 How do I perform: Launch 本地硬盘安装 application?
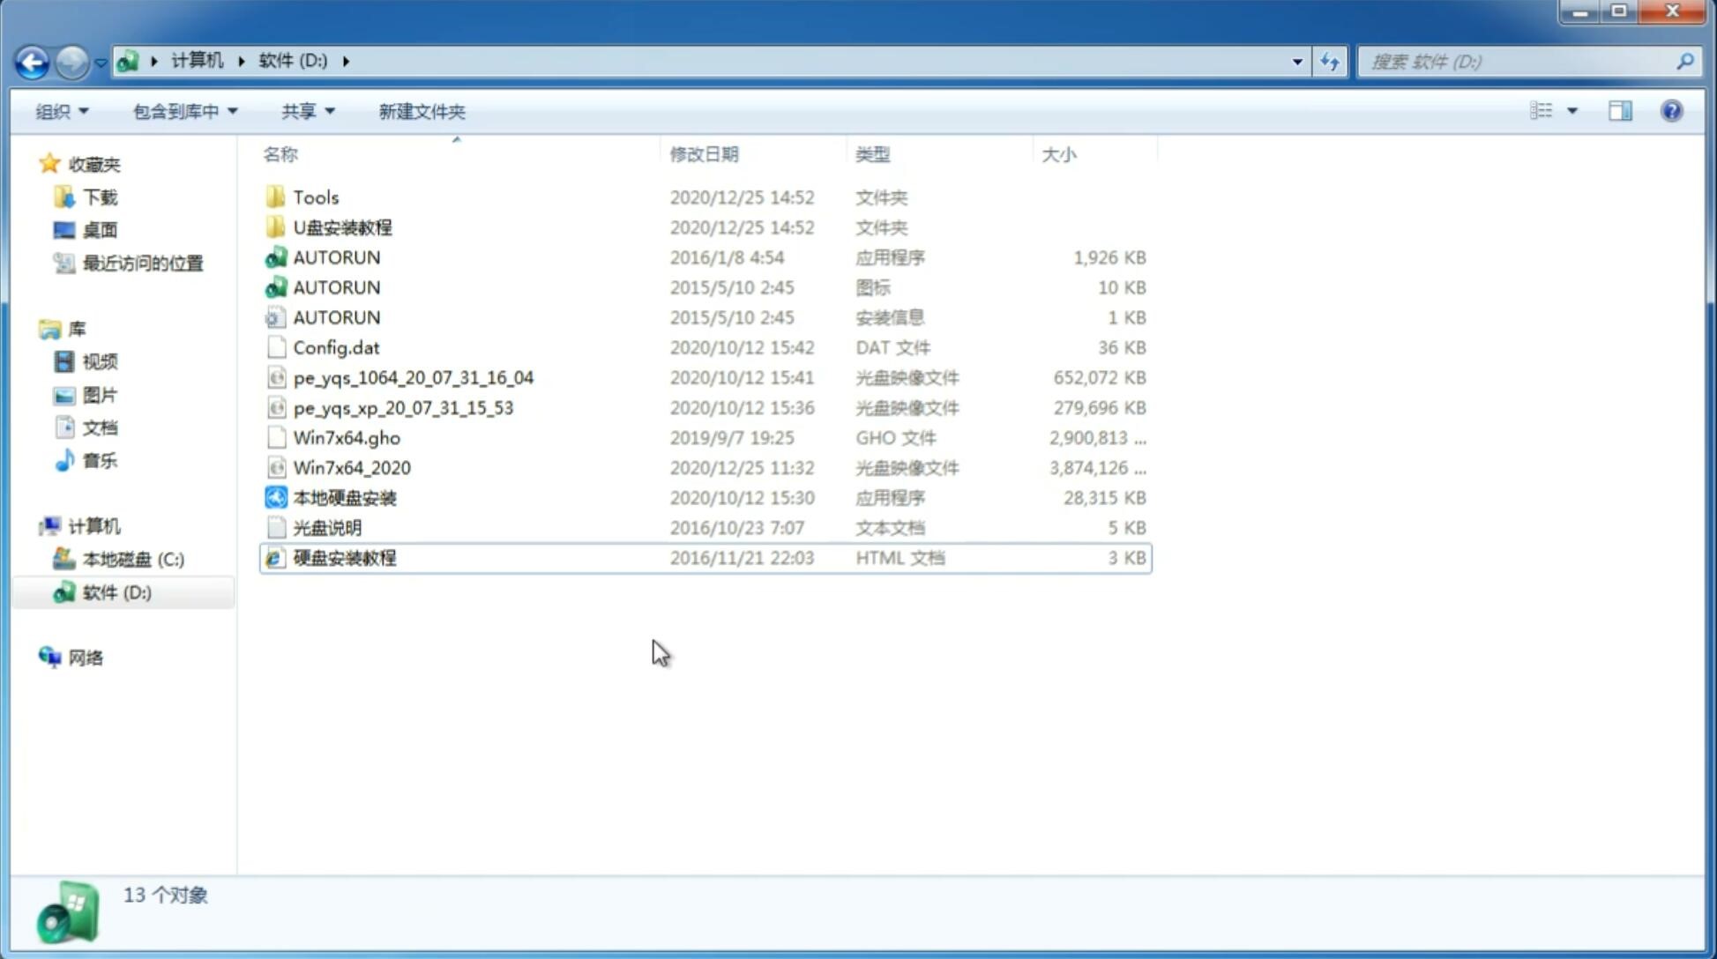tap(343, 497)
